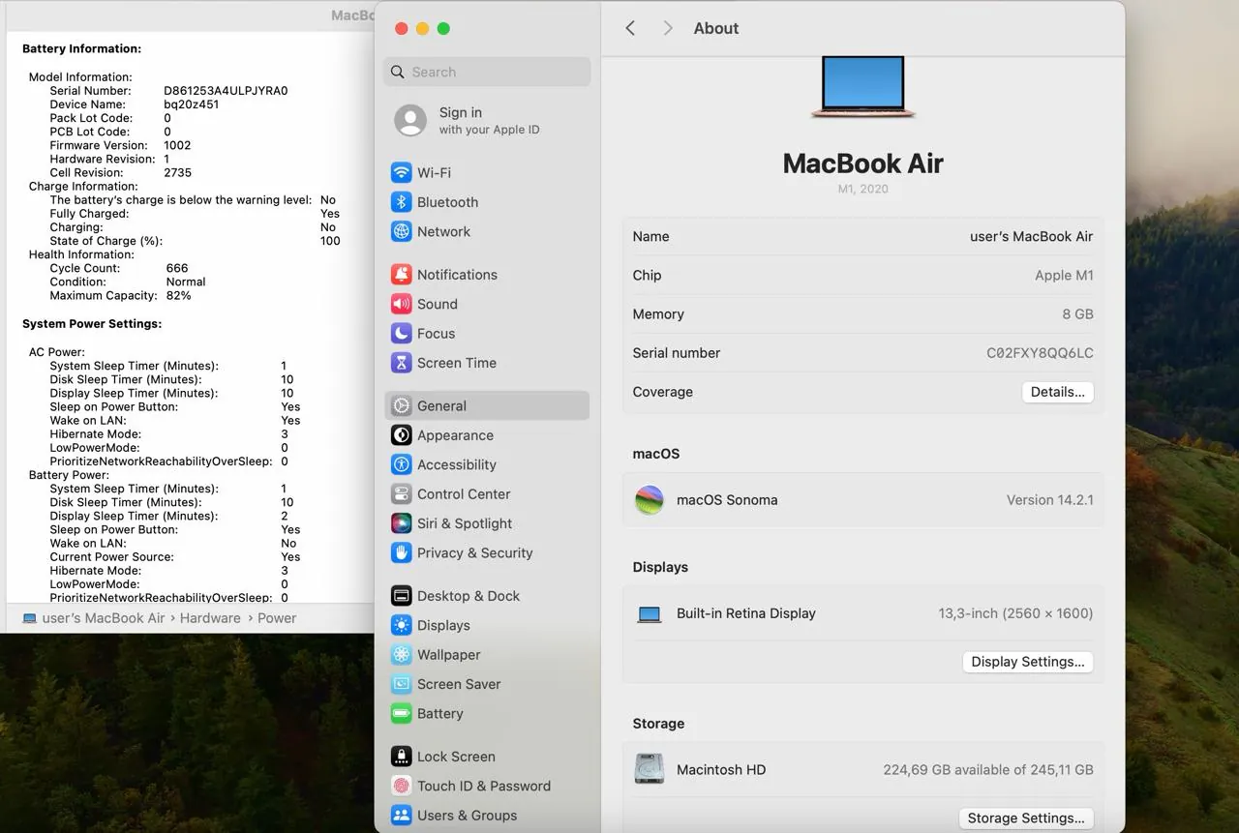Click the Chip value Apple M1
Screen dimensions: 1239x833
coord(1064,276)
